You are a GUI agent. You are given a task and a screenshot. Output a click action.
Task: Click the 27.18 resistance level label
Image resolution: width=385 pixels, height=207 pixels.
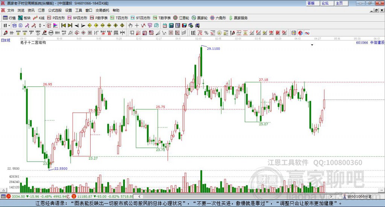point(264,80)
